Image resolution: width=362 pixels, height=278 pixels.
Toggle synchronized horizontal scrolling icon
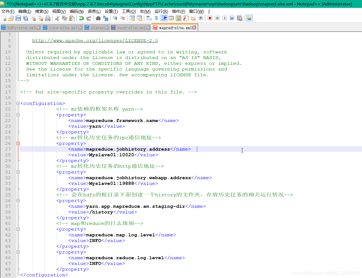click(140, 18)
